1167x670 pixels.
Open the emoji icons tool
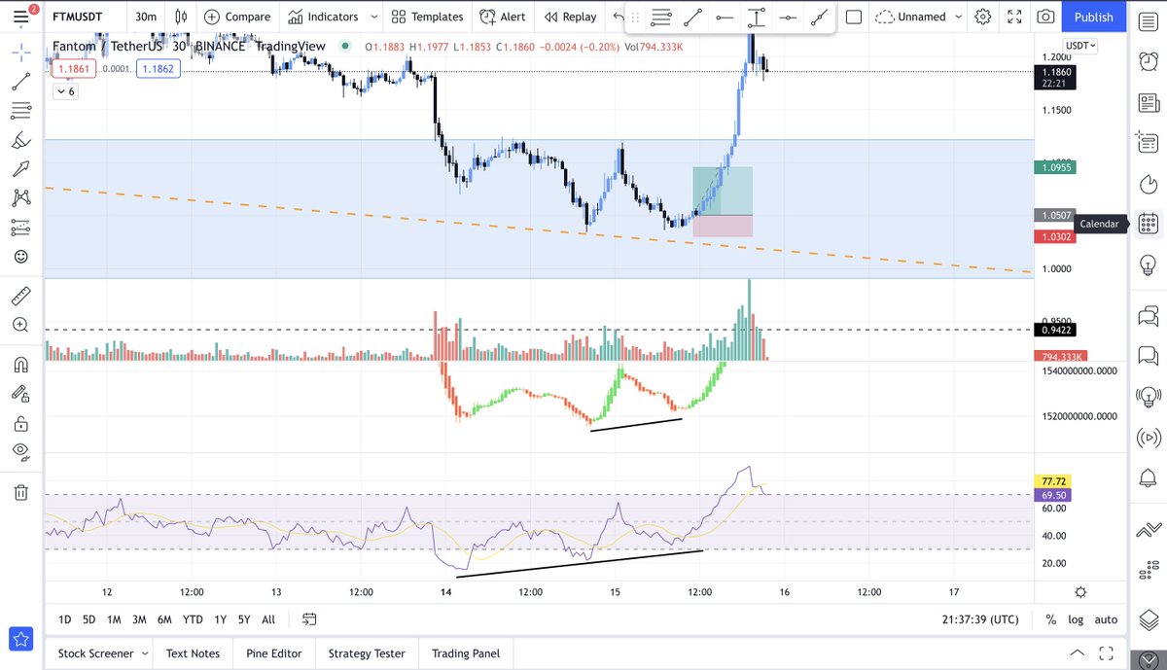(20, 257)
